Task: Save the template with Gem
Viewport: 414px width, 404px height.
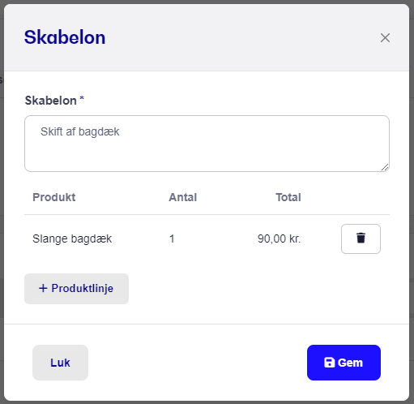Action: (344, 363)
